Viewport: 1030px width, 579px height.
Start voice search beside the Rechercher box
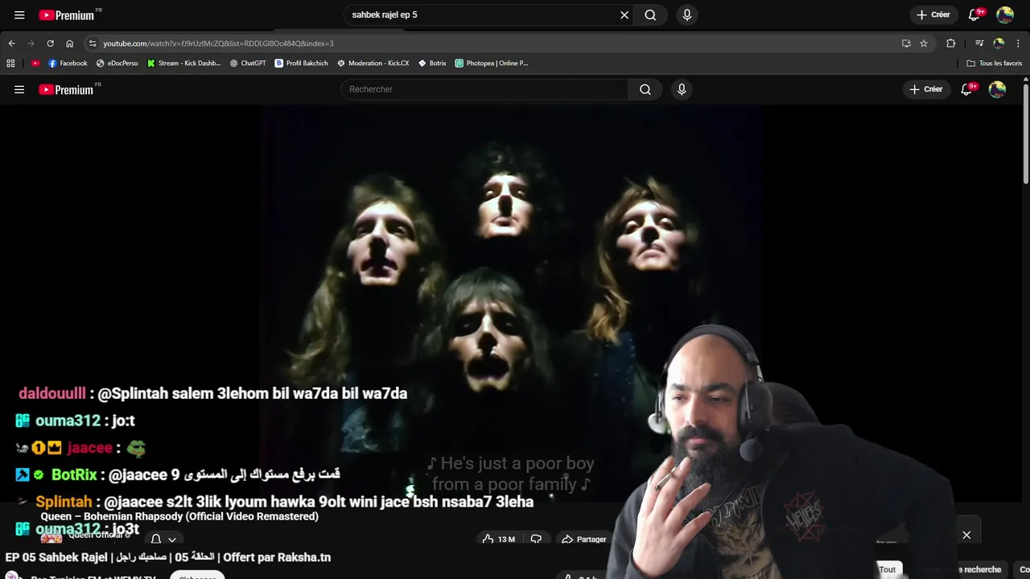click(682, 89)
